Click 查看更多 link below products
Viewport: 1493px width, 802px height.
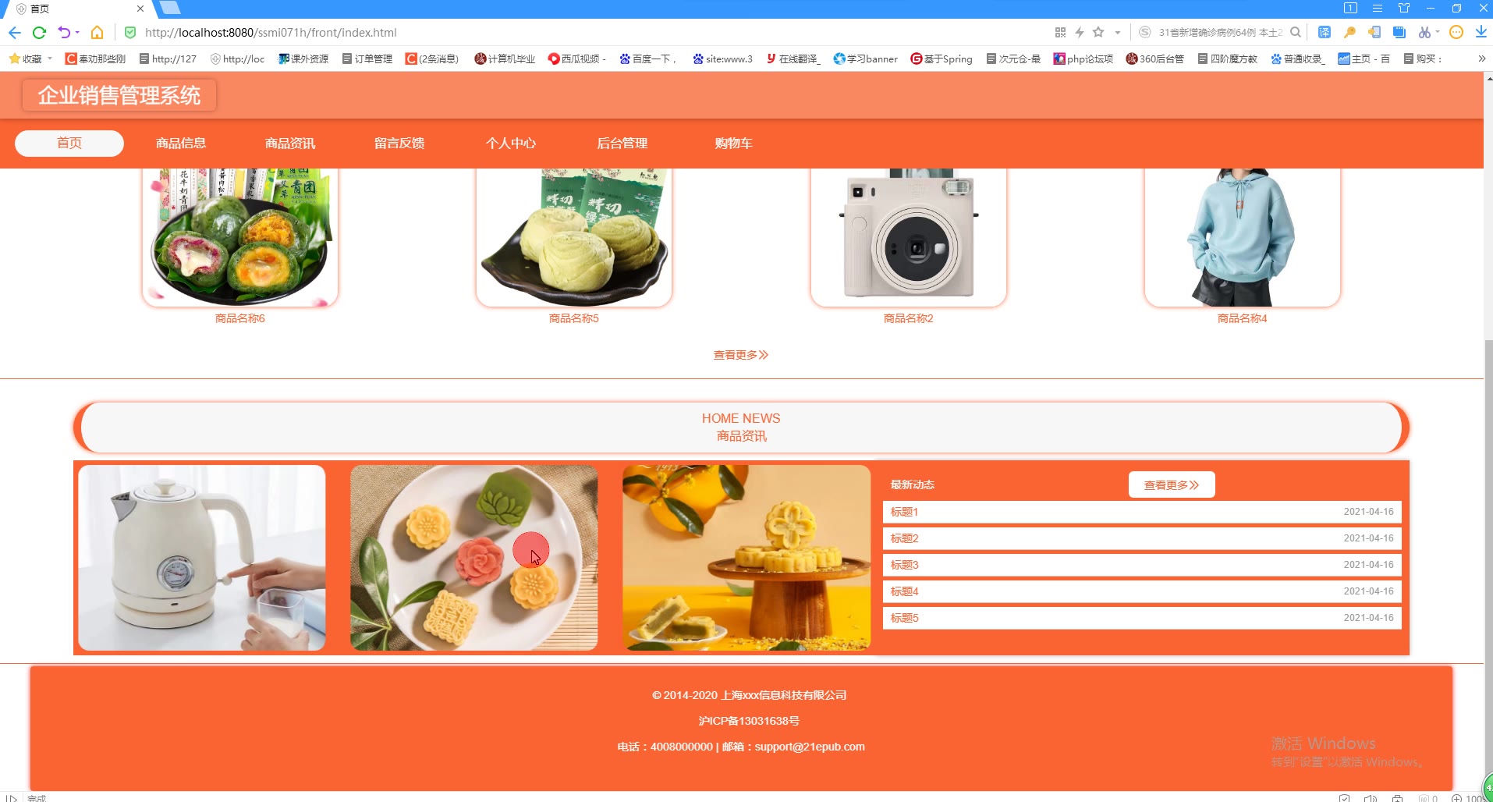click(x=741, y=355)
